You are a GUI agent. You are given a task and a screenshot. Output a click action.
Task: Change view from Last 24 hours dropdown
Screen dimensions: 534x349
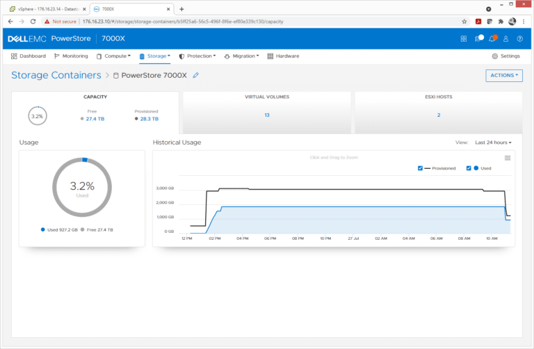coord(493,143)
